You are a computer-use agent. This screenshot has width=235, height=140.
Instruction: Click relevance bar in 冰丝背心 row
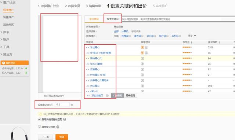tap(187, 47)
